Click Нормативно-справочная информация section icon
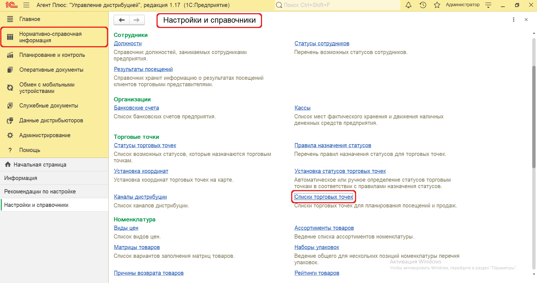This screenshot has height=283, width=537. coord(10,37)
